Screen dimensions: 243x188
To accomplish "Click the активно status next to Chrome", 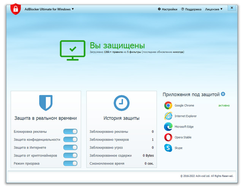I will click(x=224, y=105).
